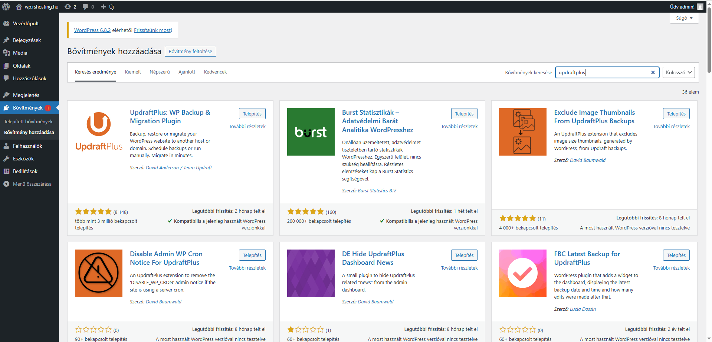The image size is (712, 342).
Task: Collapse menu via Menü összezárása
Action: click(6, 183)
